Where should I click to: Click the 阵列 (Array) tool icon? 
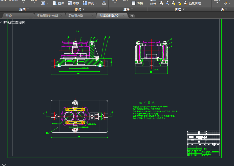pos(85,3)
